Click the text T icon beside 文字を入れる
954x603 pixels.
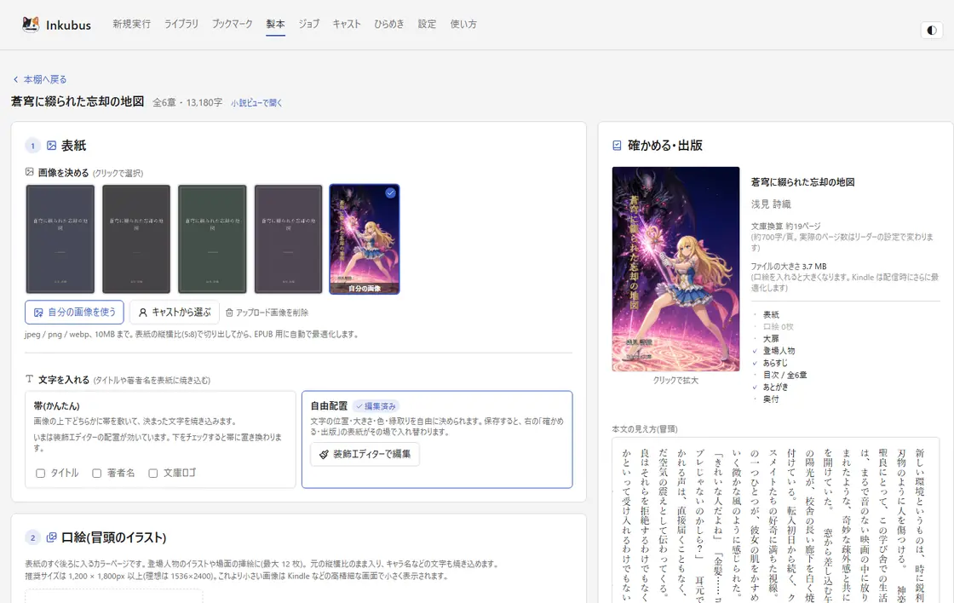tap(29, 379)
